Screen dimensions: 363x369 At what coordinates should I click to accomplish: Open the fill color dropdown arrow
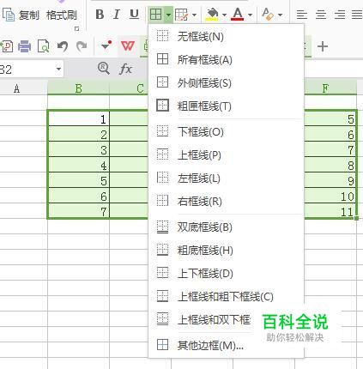click(x=224, y=15)
